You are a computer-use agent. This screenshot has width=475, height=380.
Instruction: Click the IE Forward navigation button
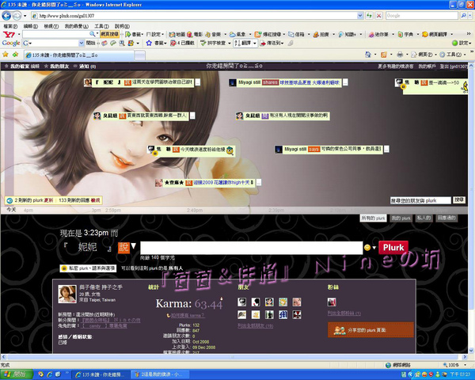17,16
